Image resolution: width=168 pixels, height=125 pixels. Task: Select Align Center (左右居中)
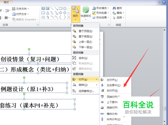click(x=115, y=85)
